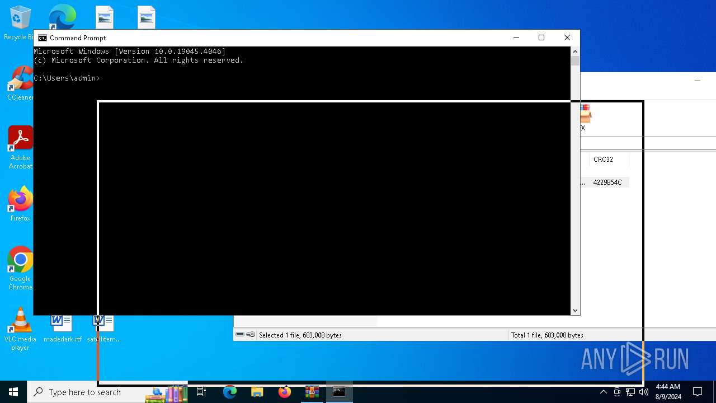This screenshot has height=403, width=716.
Task: Click the Command Prompt title bar icon
Action: (x=42, y=38)
